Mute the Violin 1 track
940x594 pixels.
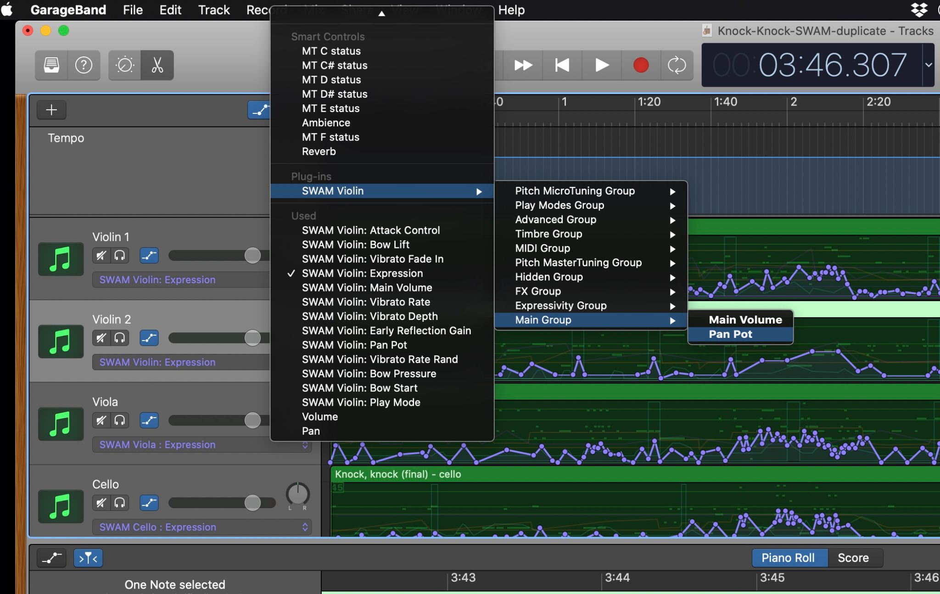click(101, 255)
